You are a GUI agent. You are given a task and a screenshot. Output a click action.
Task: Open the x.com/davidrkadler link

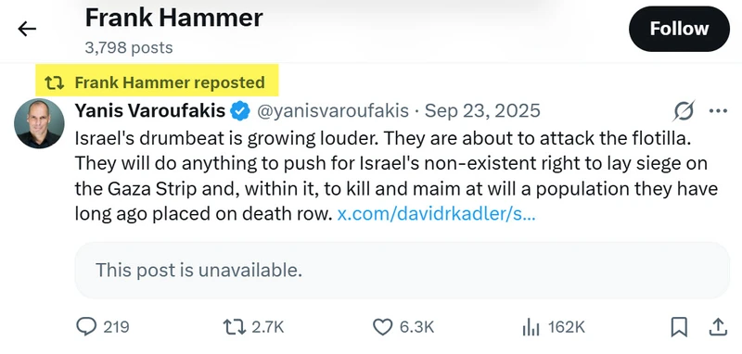pyautogui.click(x=436, y=214)
